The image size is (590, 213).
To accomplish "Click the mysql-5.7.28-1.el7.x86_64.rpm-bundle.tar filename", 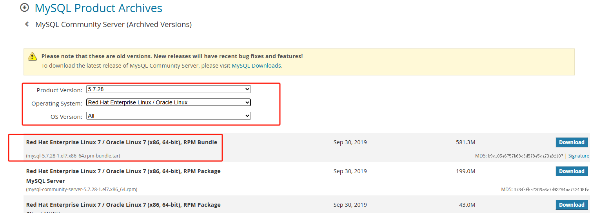I will click(73, 156).
